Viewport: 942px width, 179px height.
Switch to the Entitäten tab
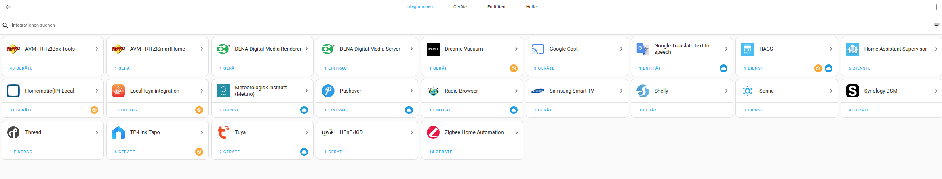(x=496, y=7)
